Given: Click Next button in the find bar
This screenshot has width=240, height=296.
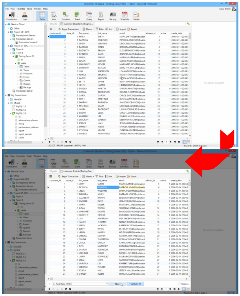Looking at the screenshot, I should point(117,284).
